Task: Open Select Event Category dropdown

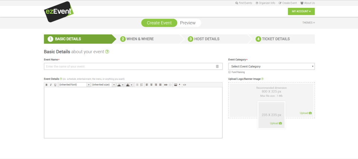Action: (271, 66)
